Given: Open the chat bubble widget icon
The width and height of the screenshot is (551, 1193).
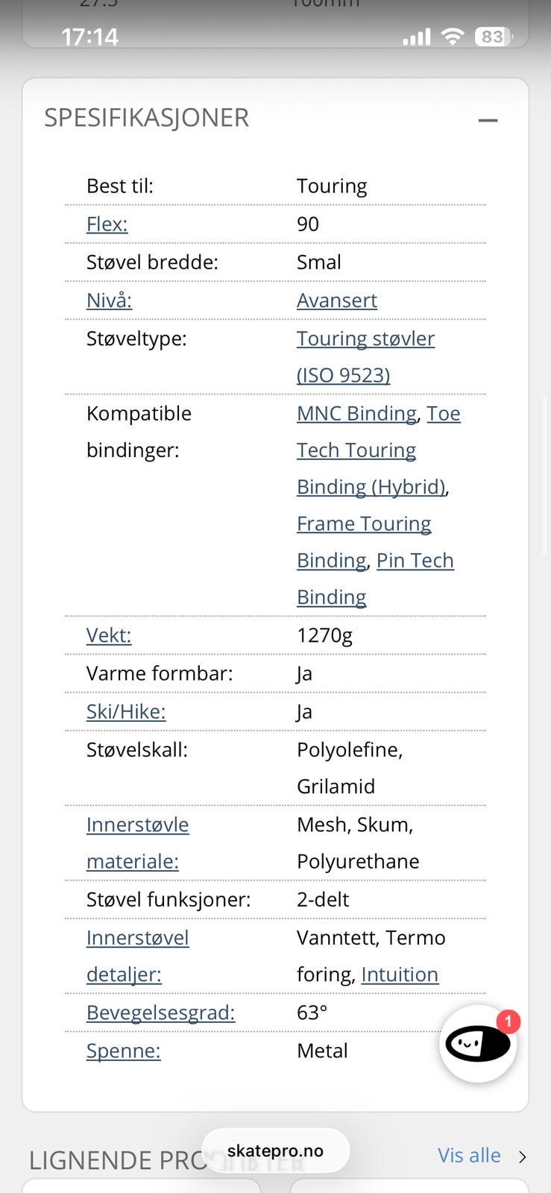Looking at the screenshot, I should click(x=478, y=1043).
